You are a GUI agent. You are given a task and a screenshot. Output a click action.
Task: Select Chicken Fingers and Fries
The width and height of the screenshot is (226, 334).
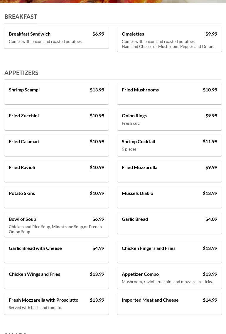tap(169, 252)
